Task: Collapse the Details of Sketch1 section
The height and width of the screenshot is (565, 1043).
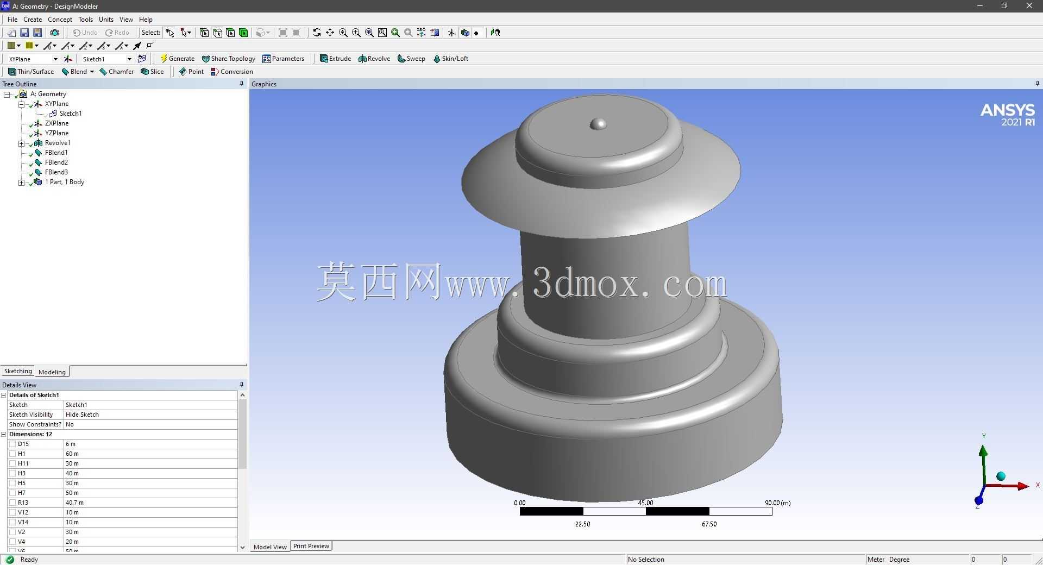Action: click(x=4, y=395)
